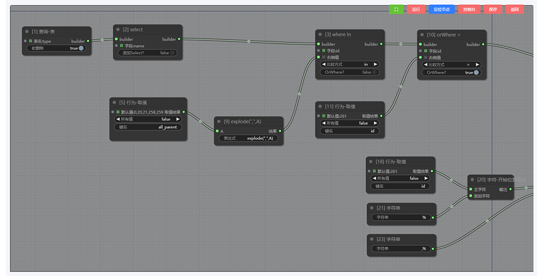Click output port of node [23] 字符串
This screenshot has height=276, width=544.
433,248
